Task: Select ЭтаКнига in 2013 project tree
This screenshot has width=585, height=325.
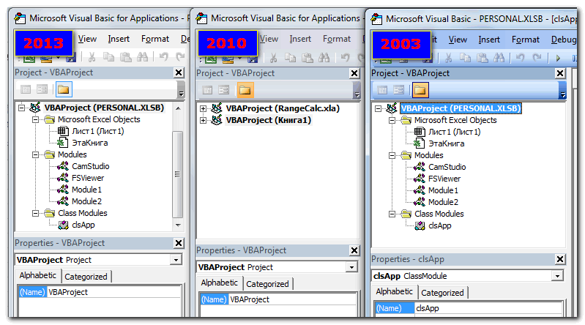Action: pyautogui.click(x=89, y=143)
